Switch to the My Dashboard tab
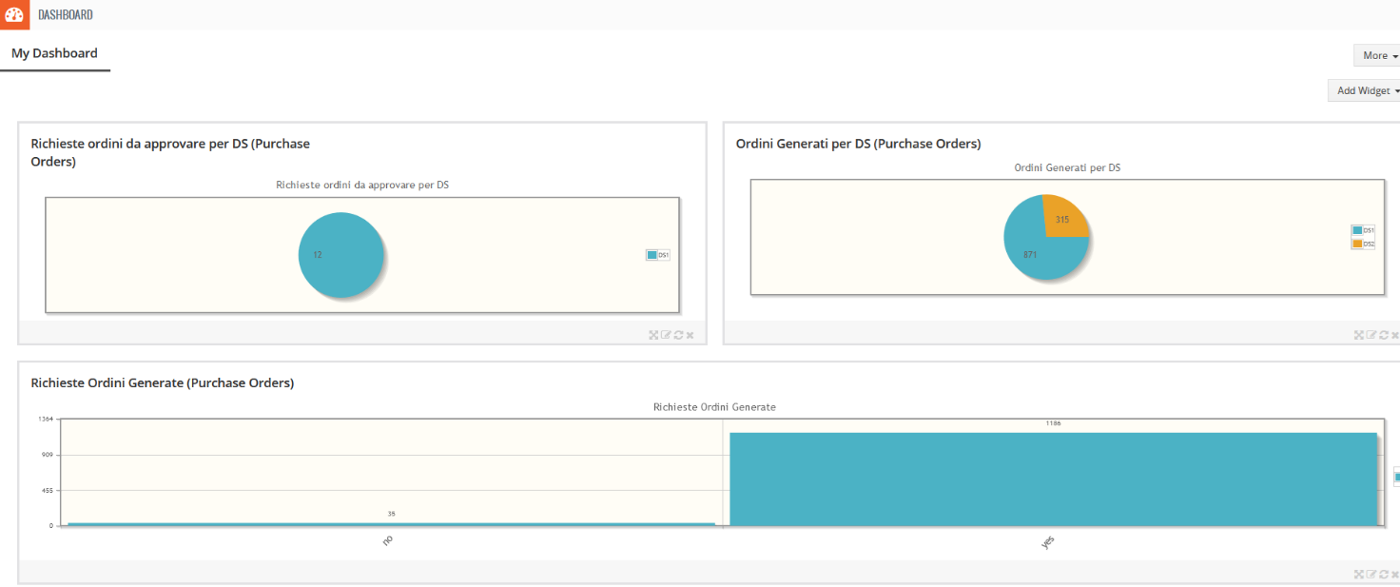1400x587 pixels. (54, 53)
